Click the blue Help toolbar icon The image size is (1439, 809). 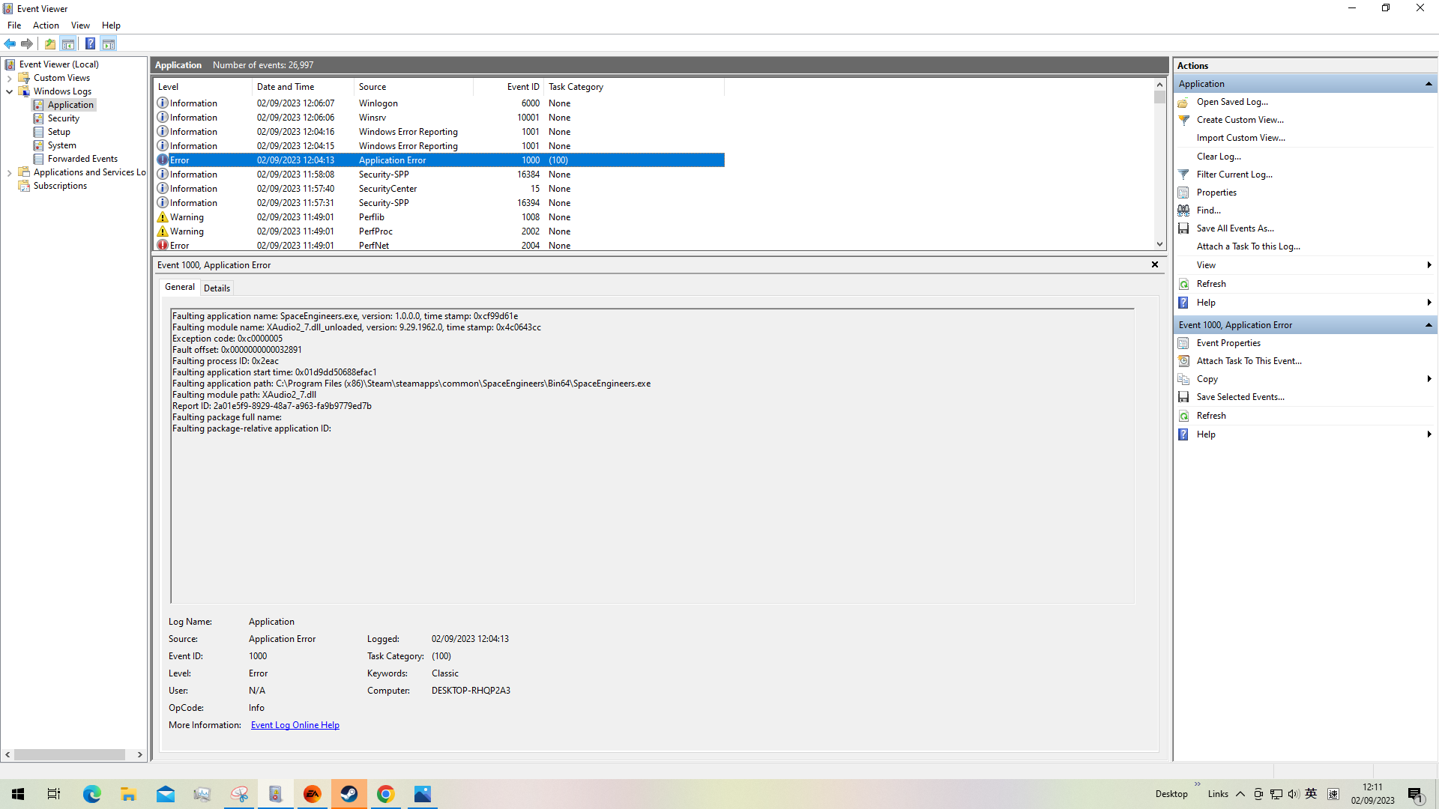click(90, 43)
